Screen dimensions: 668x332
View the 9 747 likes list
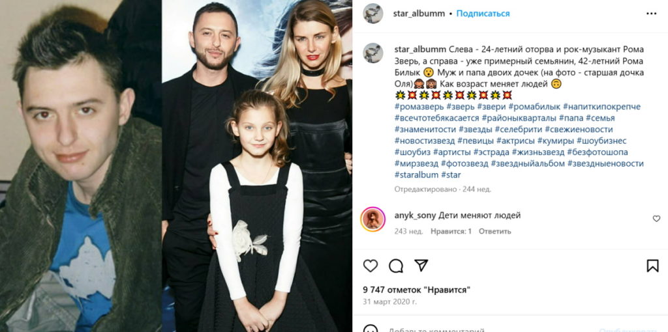[417, 290]
